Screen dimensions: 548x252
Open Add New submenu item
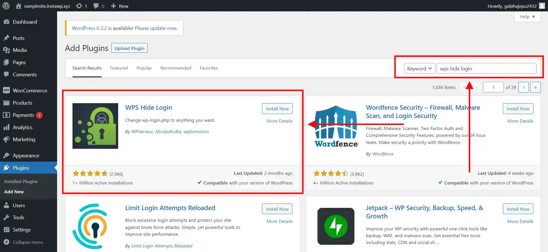tap(14, 192)
